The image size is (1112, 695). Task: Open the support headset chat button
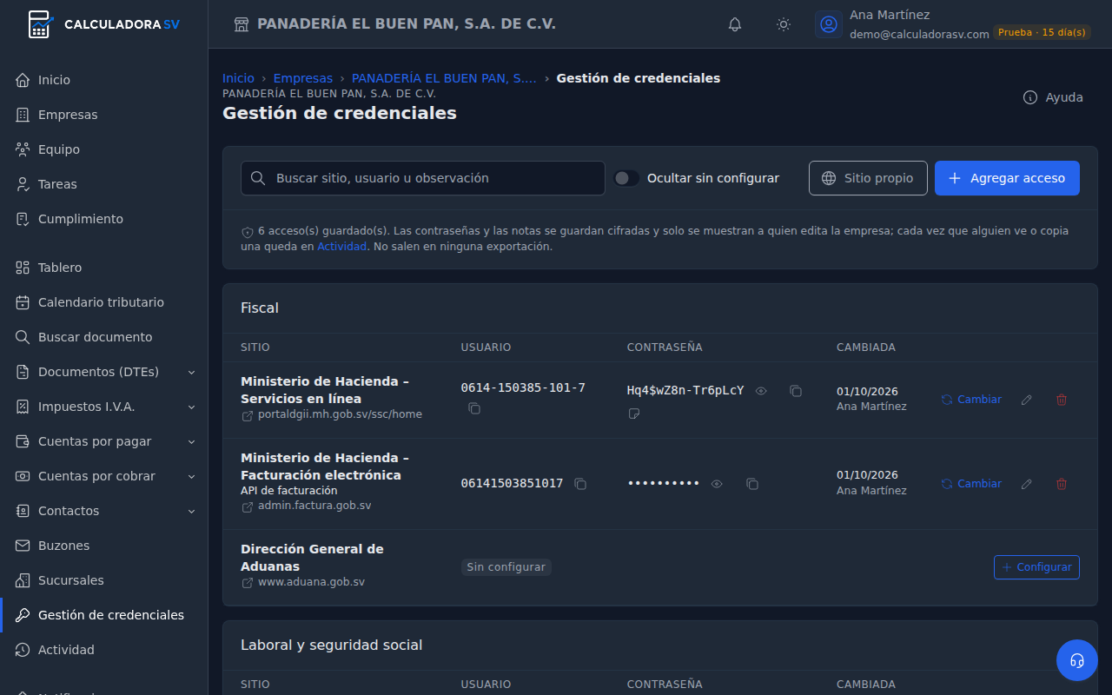[1077, 660]
